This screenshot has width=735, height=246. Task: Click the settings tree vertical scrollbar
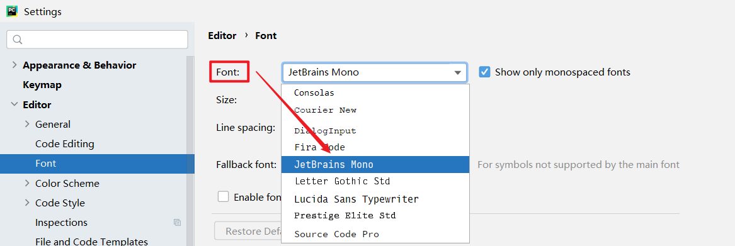coord(190,150)
